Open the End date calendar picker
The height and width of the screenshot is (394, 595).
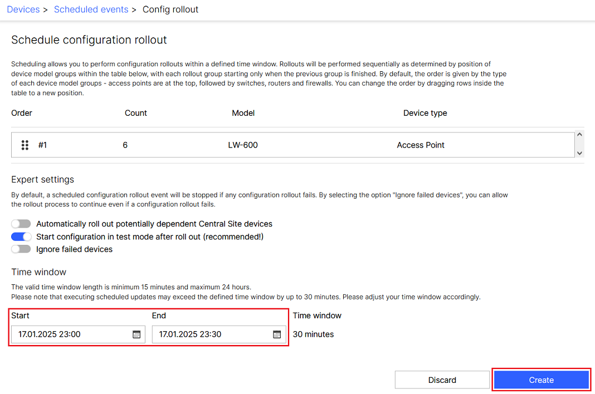pyautogui.click(x=277, y=334)
